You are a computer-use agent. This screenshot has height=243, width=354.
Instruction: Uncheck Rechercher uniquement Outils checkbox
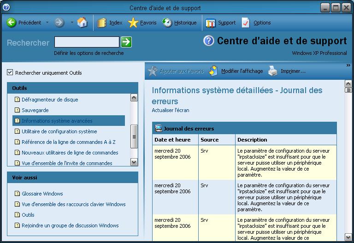click(10, 72)
